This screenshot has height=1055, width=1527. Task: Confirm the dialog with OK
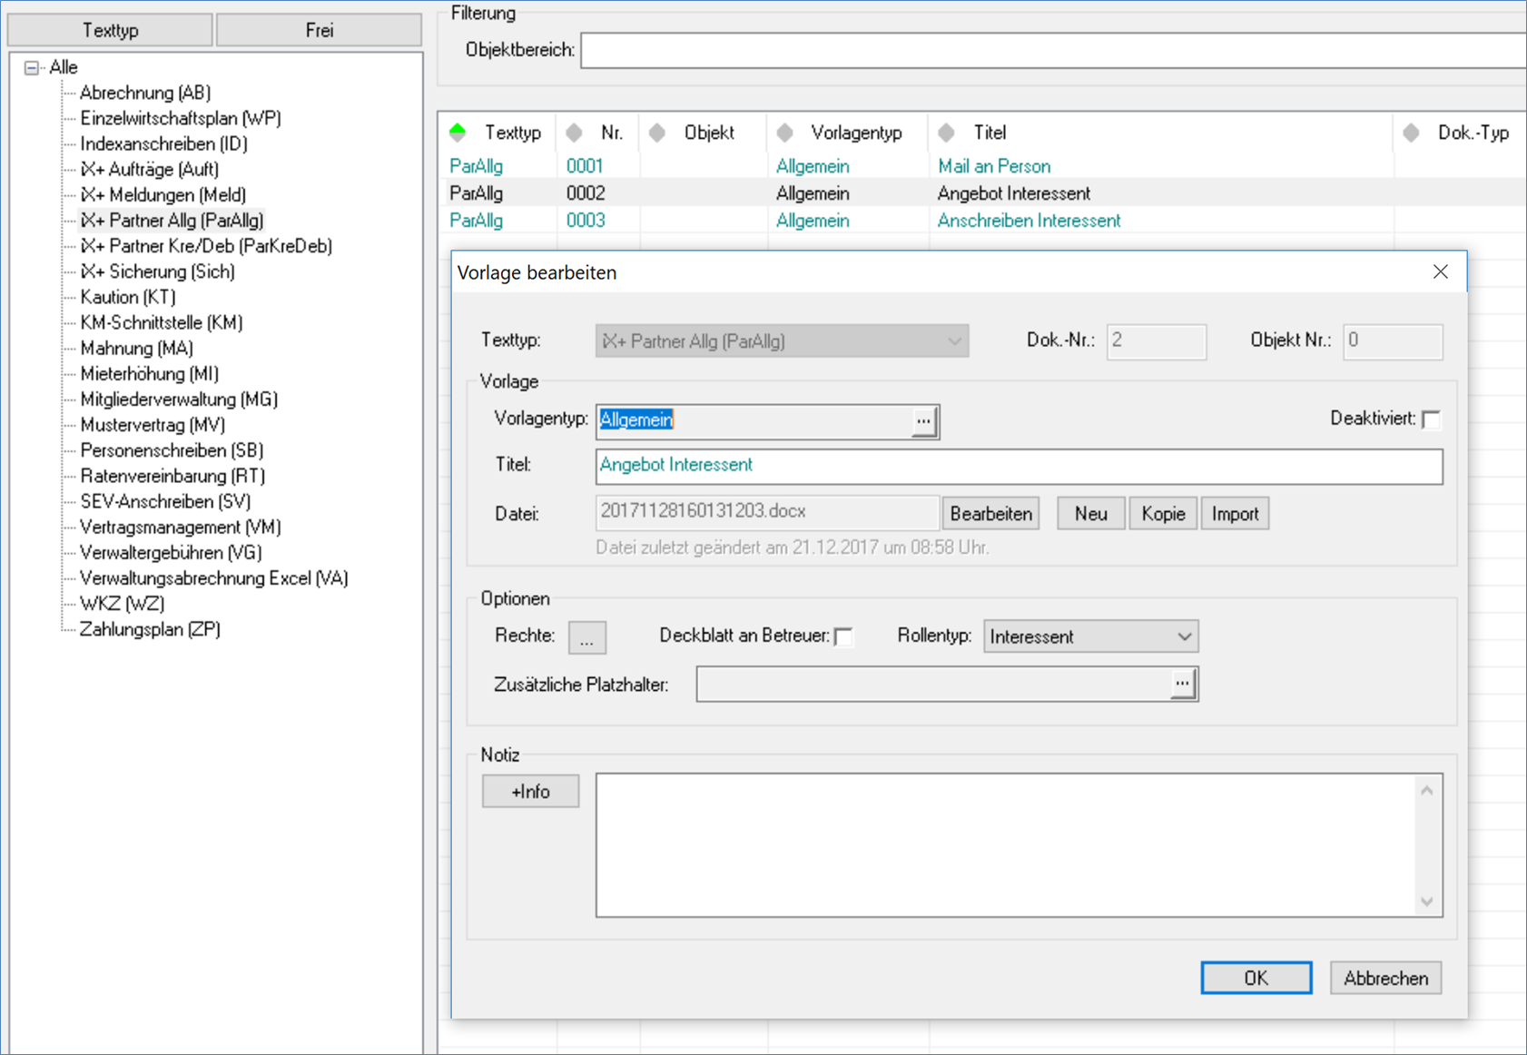1256,978
